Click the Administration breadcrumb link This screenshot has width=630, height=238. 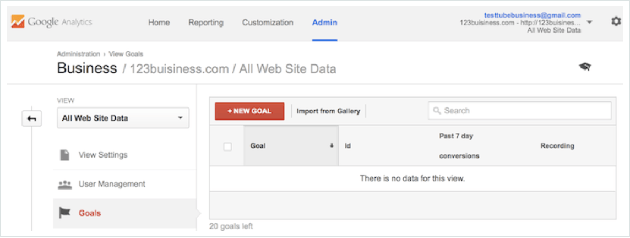coord(78,54)
